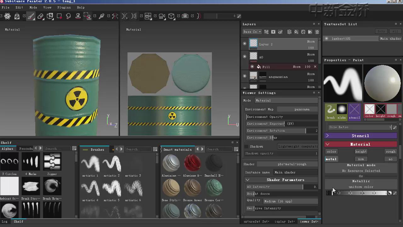Open the Base Color channel dropdown
This screenshot has width=403, height=227.
tap(252, 32)
